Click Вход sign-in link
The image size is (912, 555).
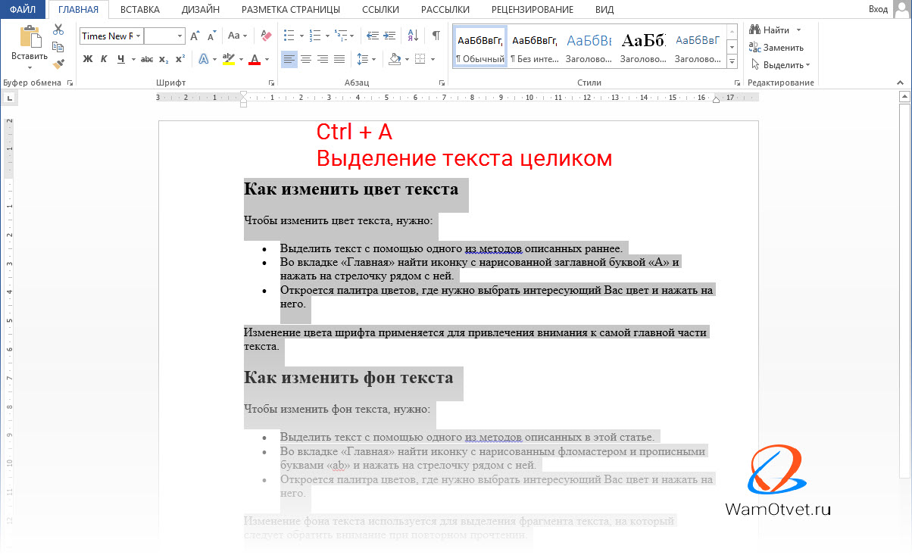(878, 9)
